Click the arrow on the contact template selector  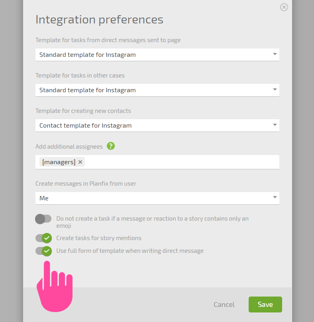click(275, 125)
